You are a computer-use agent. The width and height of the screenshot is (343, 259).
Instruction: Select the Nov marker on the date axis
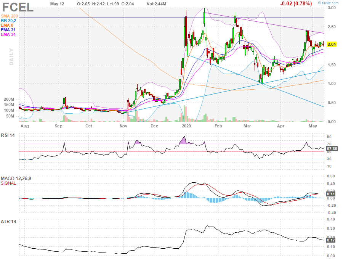(123, 125)
